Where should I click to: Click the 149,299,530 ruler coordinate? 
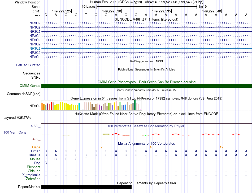[111, 11]
